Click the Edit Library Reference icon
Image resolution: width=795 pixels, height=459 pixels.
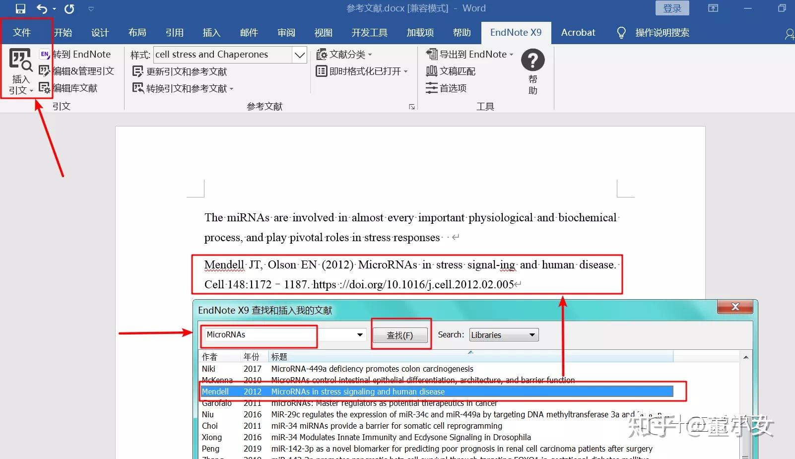(45, 88)
